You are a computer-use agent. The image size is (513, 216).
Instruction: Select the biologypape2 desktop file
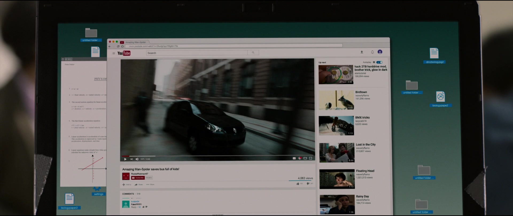tap(440, 99)
